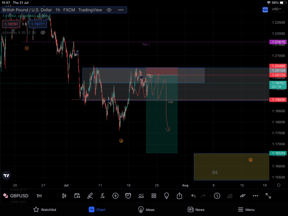Select the red 1.20466 price label
Screen dimensions: 288x216
click(x=278, y=66)
